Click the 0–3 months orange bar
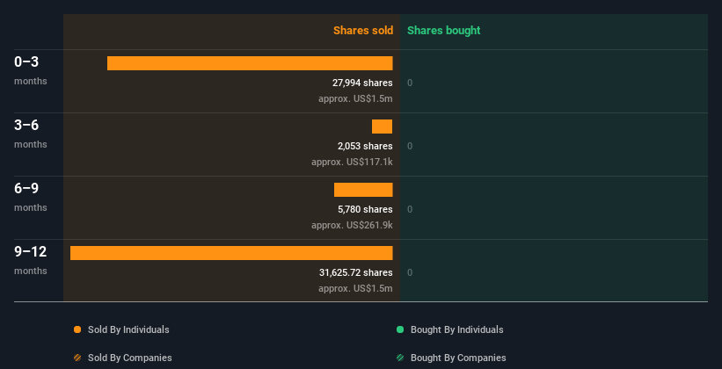 pos(250,63)
